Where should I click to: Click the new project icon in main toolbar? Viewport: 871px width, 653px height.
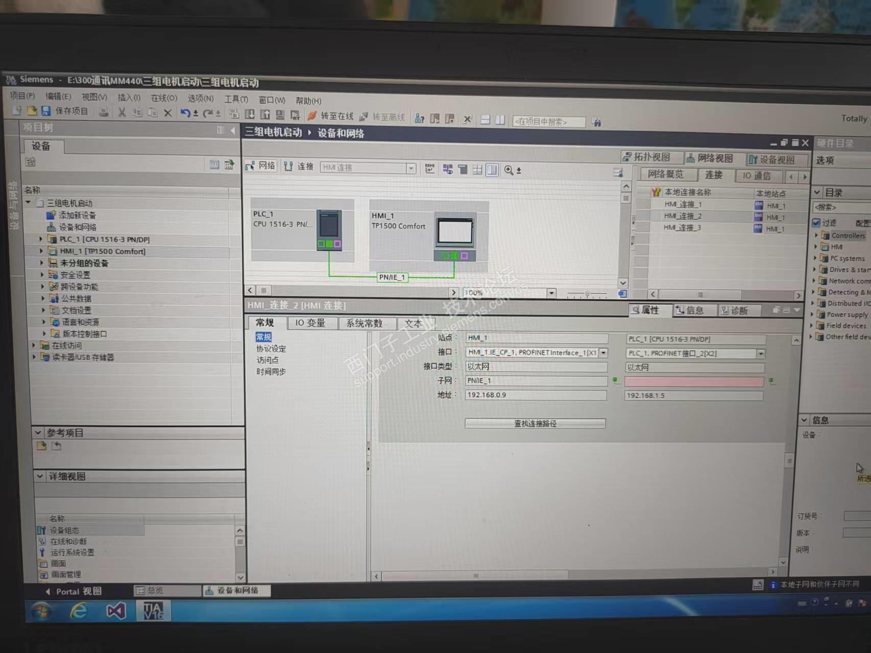[17, 111]
